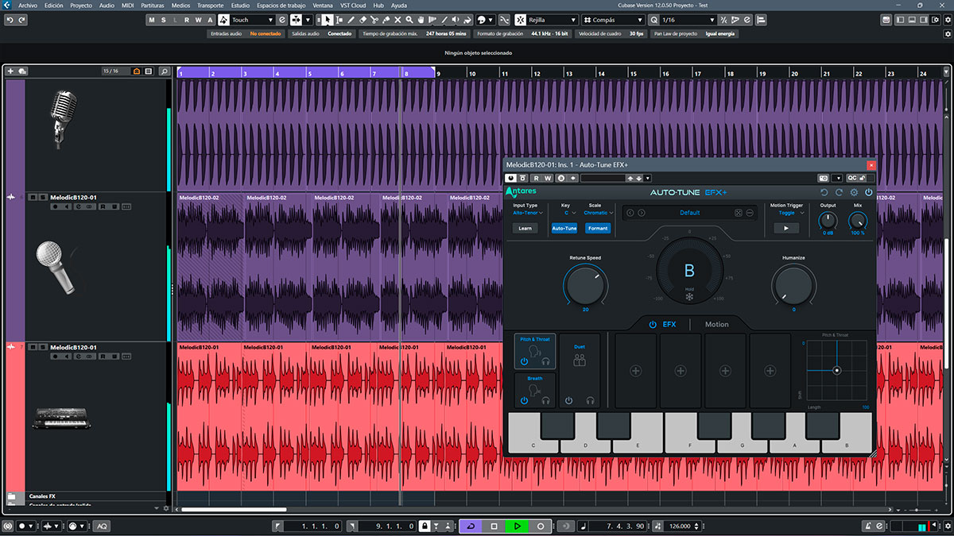Viewport: 954px width, 536px height.
Task: Click the green Play transport button
Action: coord(517,526)
